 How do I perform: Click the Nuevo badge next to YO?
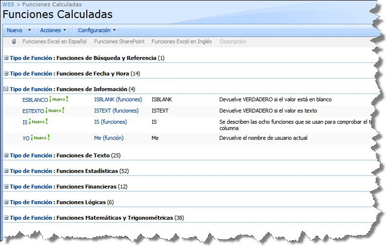[x=40, y=138]
